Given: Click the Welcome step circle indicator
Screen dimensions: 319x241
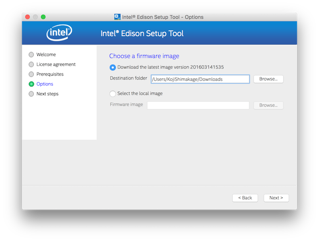Looking at the screenshot, I should [x=32, y=55].
